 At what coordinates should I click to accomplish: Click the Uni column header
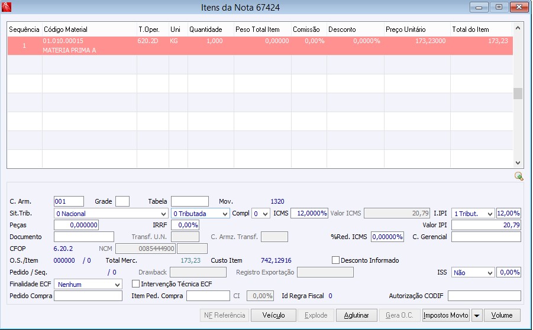(x=178, y=30)
